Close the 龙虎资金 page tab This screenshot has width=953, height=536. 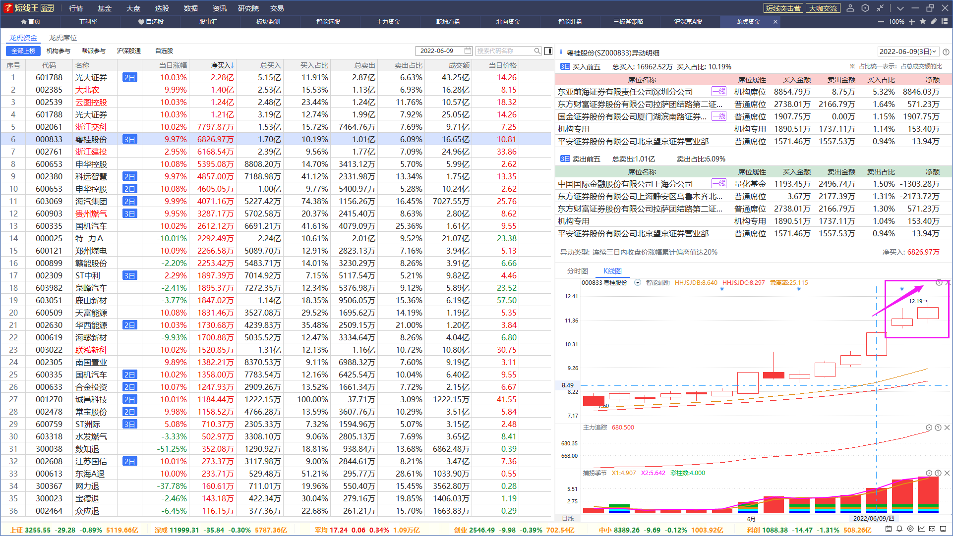[x=775, y=22]
